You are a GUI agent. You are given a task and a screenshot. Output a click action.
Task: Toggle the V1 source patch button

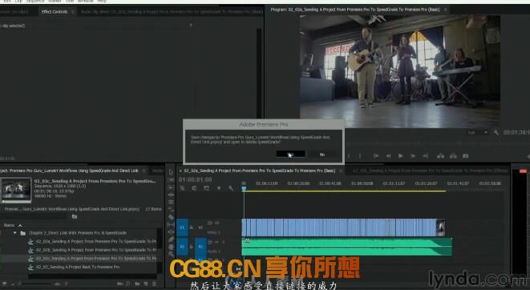182,228
